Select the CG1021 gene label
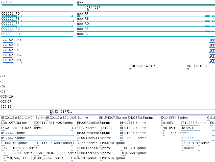Screen dimensions: 215x162 pos(7,2)
